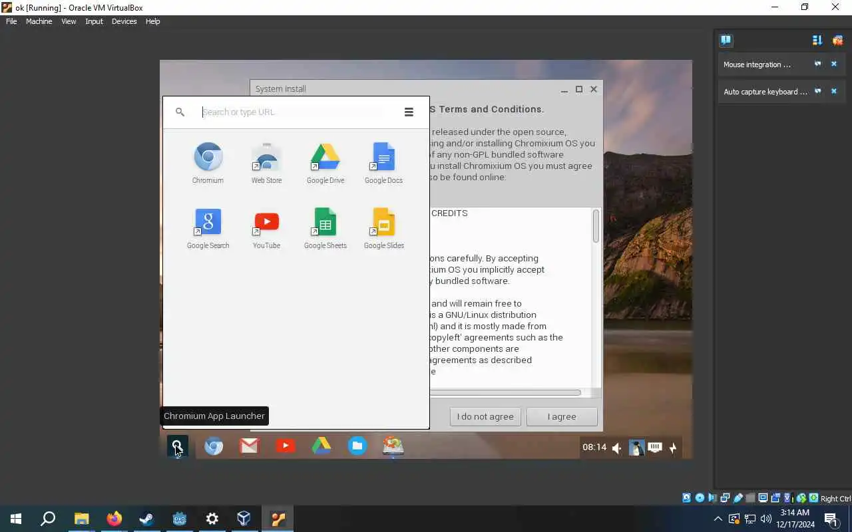Show hidden Windows tray icons chevron

[x=718, y=519]
